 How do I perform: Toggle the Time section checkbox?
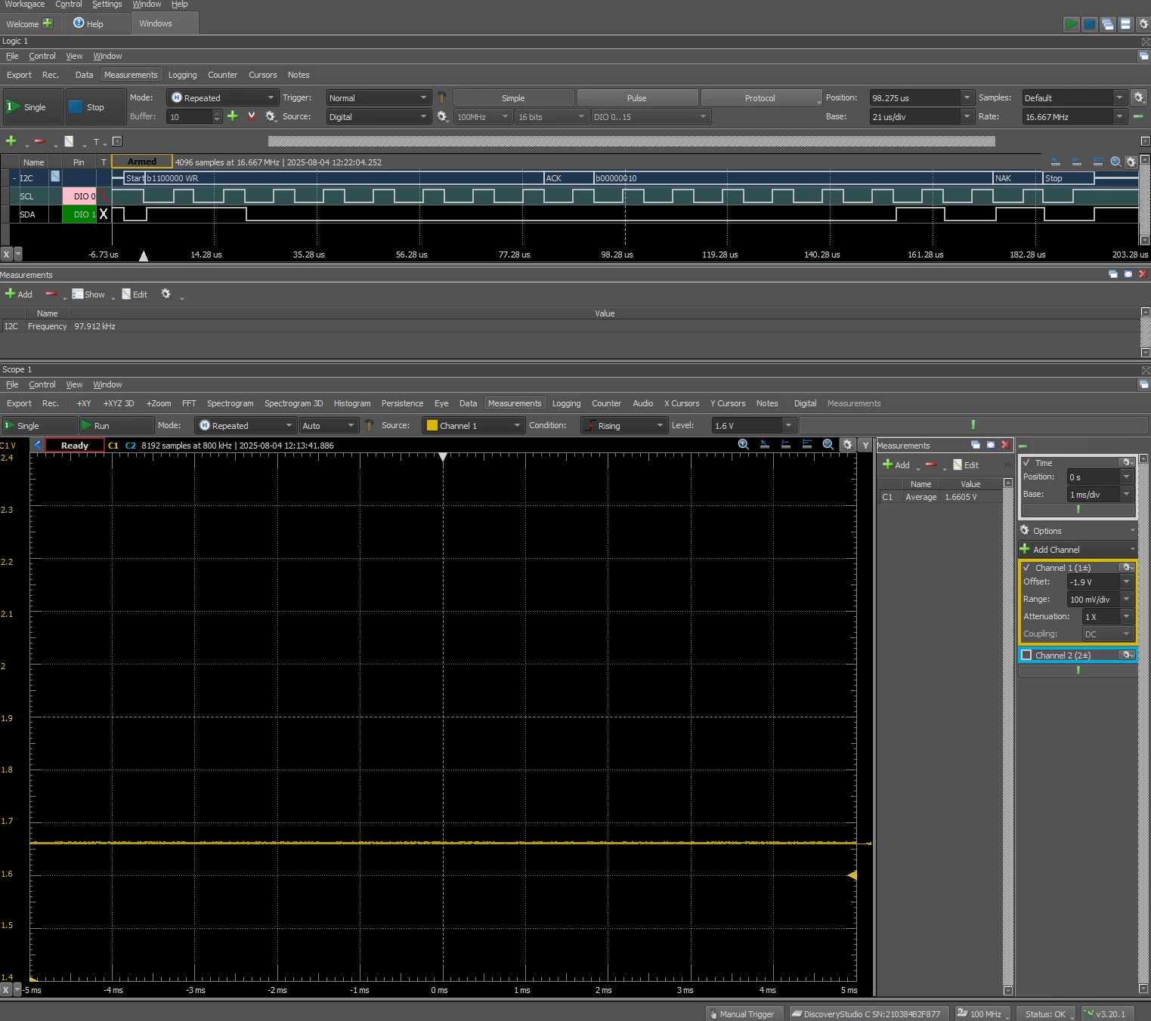coord(1026,462)
